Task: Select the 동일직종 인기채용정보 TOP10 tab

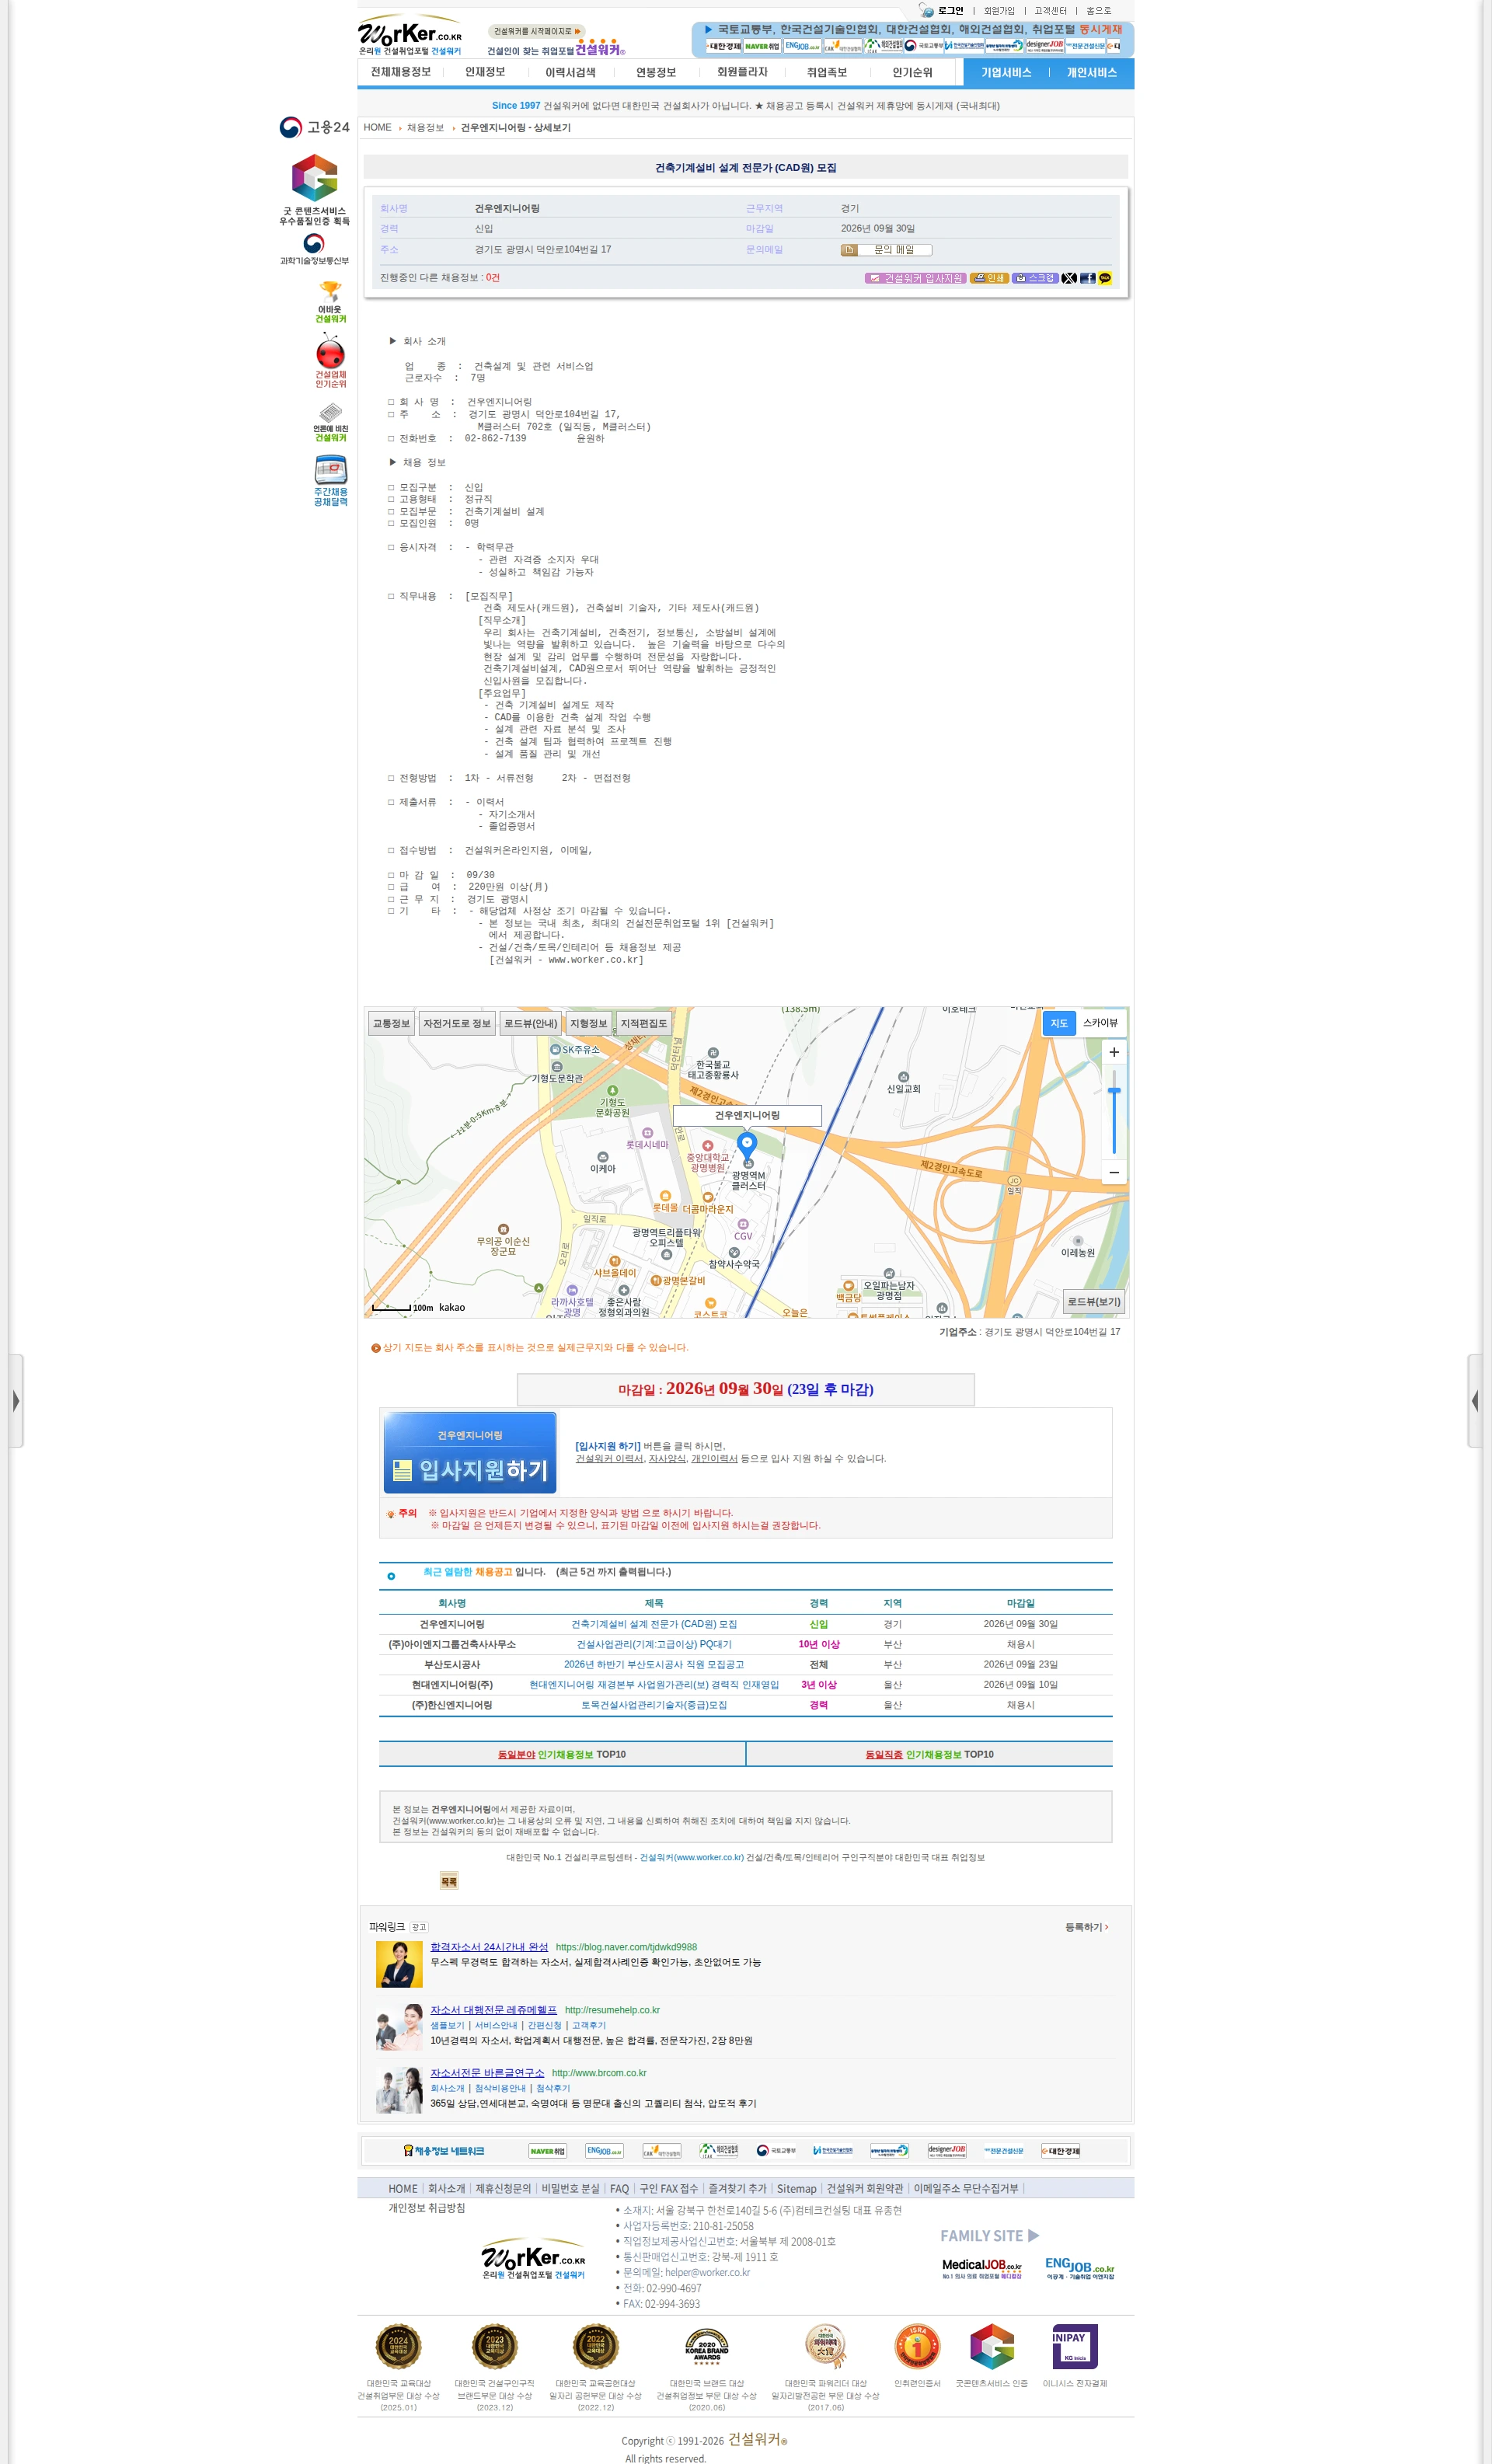Action: [x=930, y=1754]
